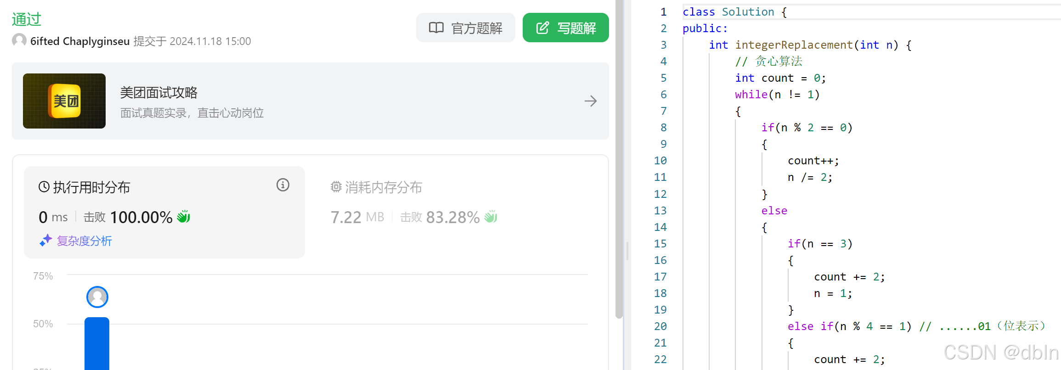
Task: Click the 'while(n != 1)' code line
Action: [777, 95]
